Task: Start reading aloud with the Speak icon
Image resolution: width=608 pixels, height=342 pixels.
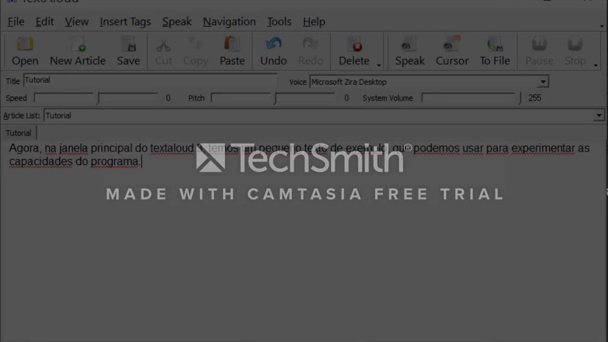Action: click(x=409, y=51)
